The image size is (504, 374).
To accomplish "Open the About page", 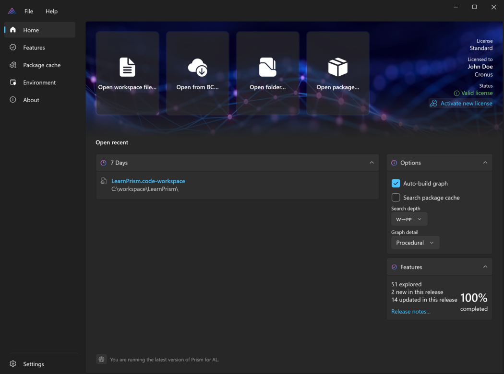I will (40, 100).
